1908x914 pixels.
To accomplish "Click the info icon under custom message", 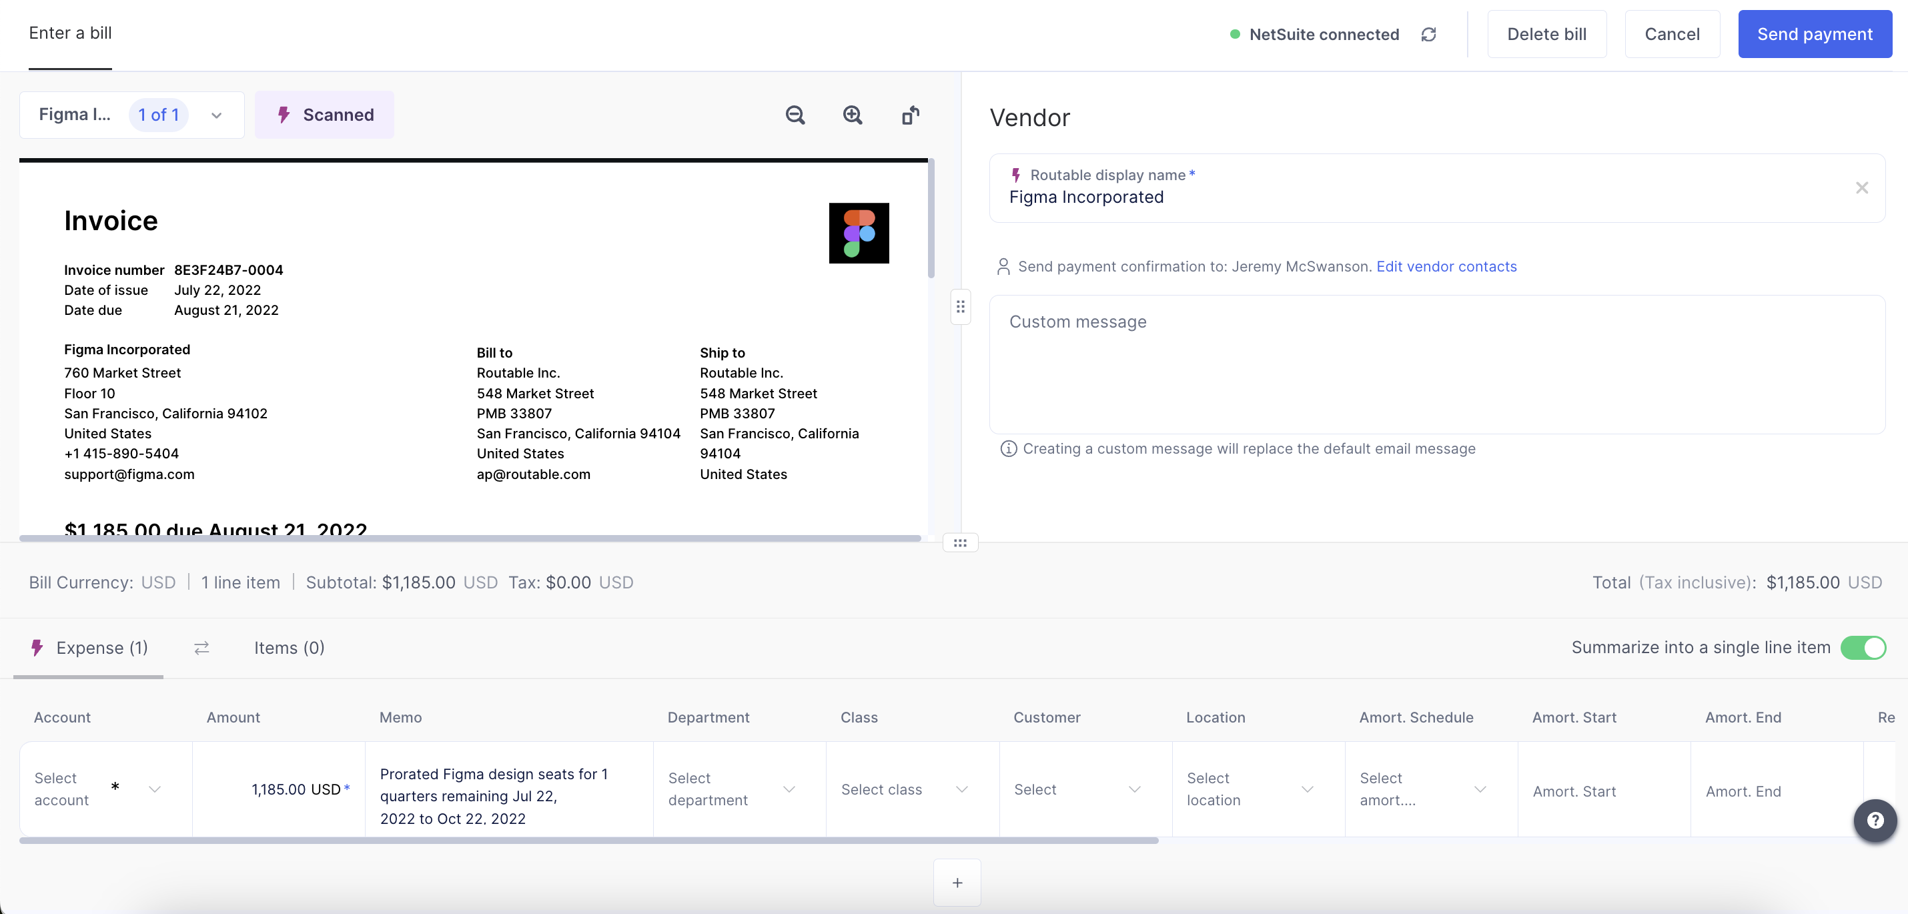I will pyautogui.click(x=1008, y=448).
